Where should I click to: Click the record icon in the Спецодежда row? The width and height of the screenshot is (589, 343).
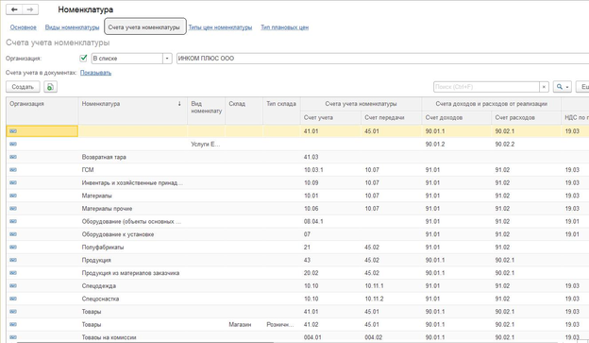click(13, 285)
